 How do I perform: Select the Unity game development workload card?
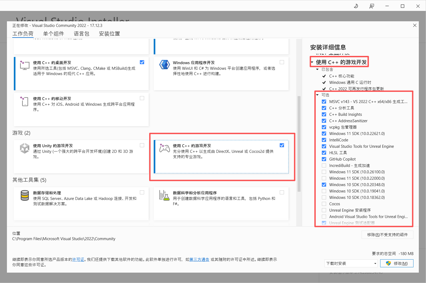tap(81, 157)
